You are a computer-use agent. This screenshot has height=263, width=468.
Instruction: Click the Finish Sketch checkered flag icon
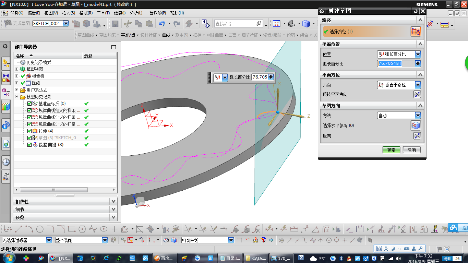(8, 23)
